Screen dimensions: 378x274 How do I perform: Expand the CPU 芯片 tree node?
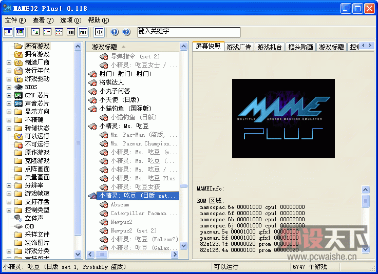click(9, 95)
